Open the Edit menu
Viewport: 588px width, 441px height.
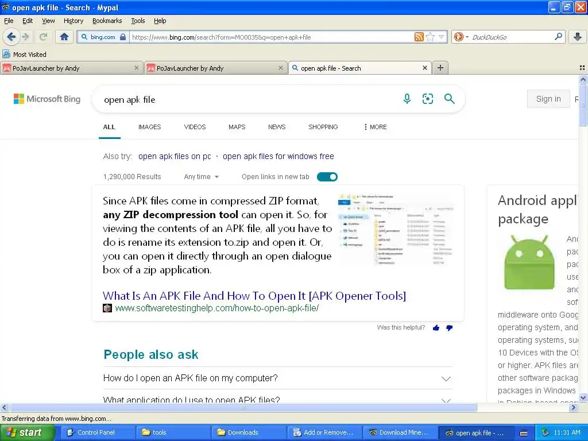tap(28, 21)
